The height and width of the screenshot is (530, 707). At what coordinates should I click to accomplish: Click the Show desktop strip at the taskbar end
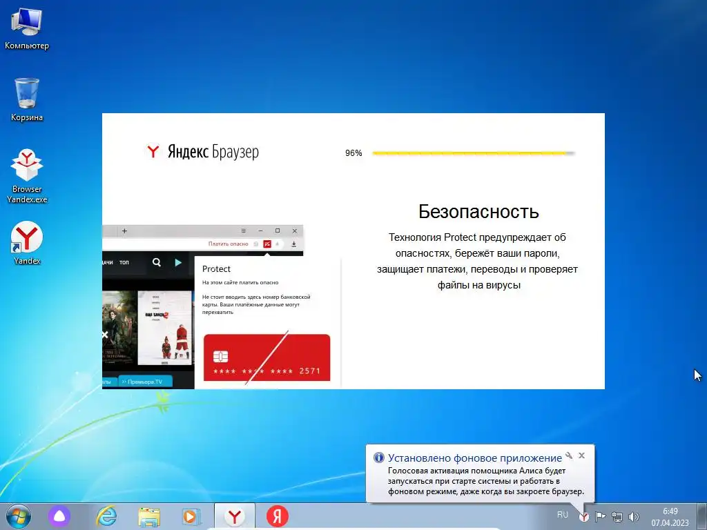[x=702, y=516]
